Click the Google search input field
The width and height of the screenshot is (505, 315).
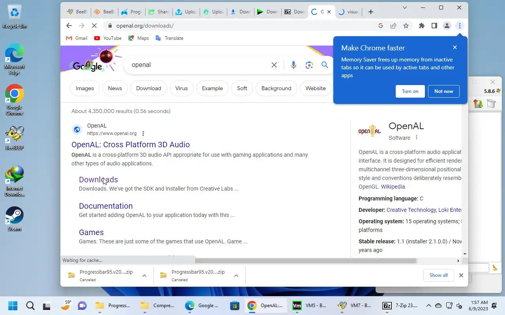click(x=199, y=65)
